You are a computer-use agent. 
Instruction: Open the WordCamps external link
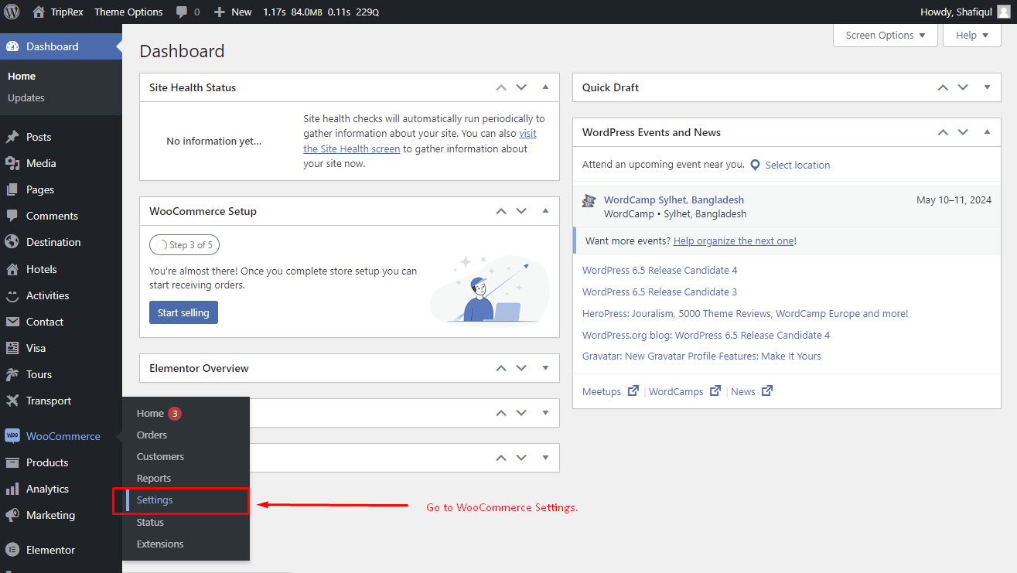click(684, 391)
